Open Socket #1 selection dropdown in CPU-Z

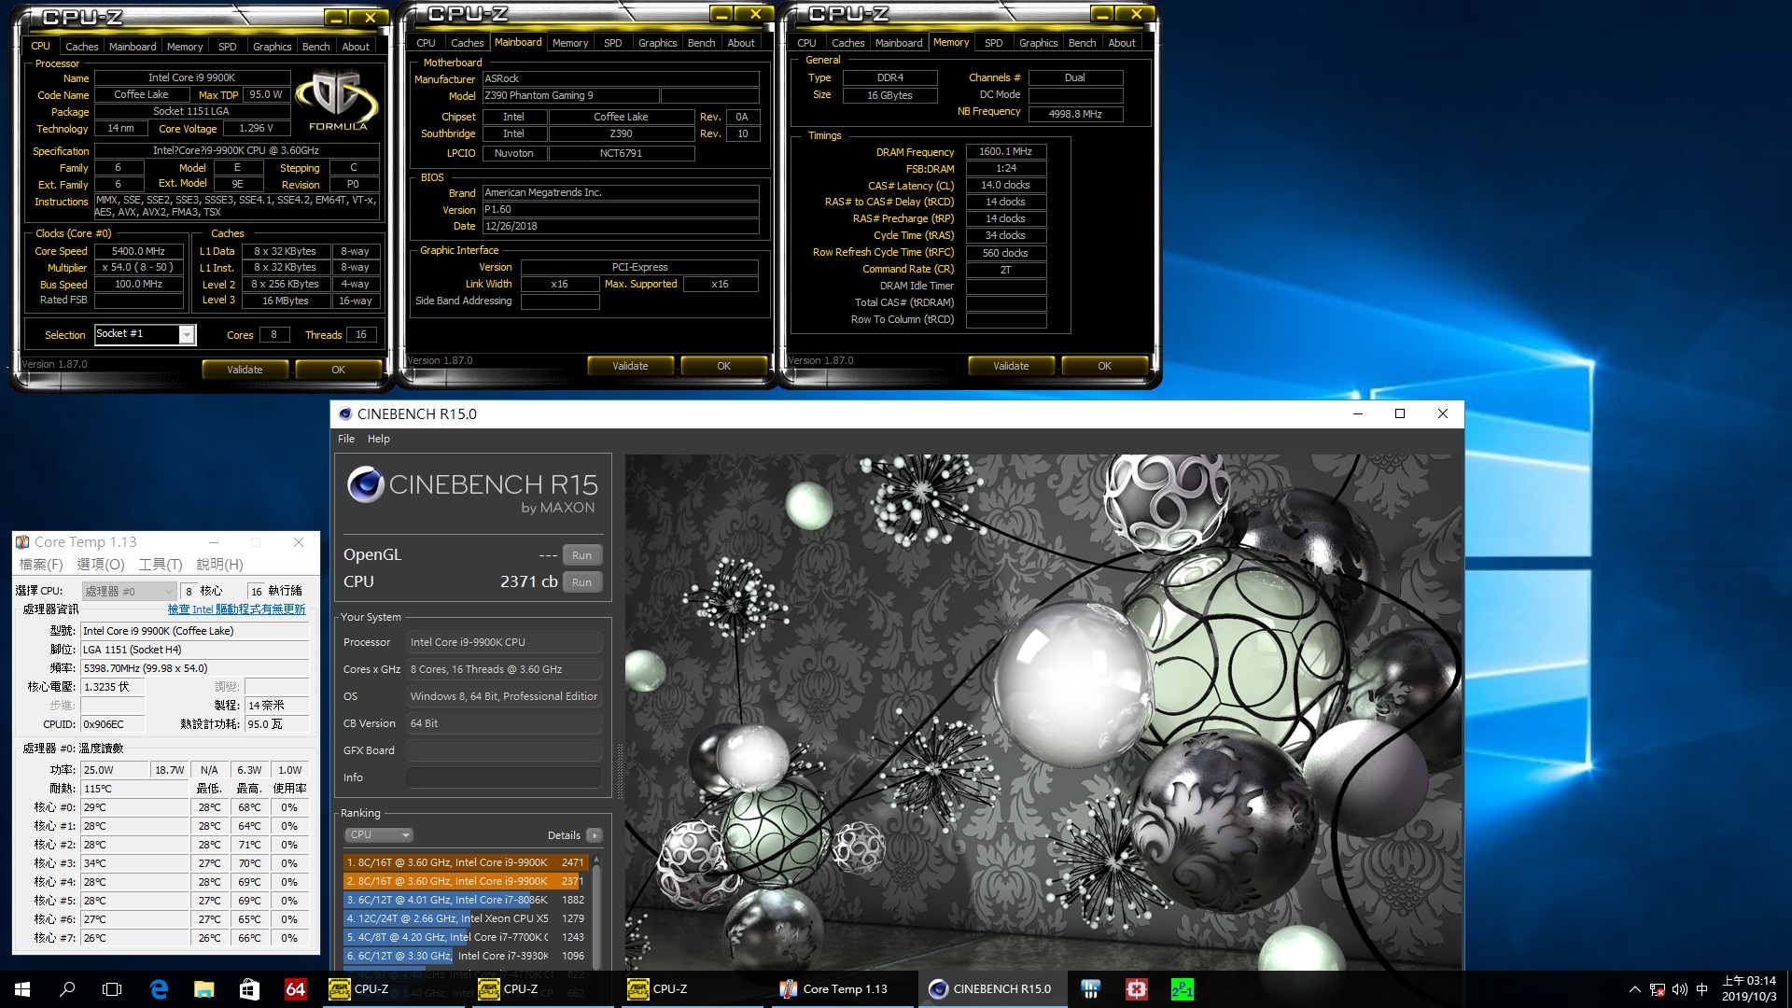tap(187, 334)
